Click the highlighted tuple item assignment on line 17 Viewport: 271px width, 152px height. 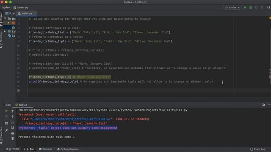coord(69,77)
